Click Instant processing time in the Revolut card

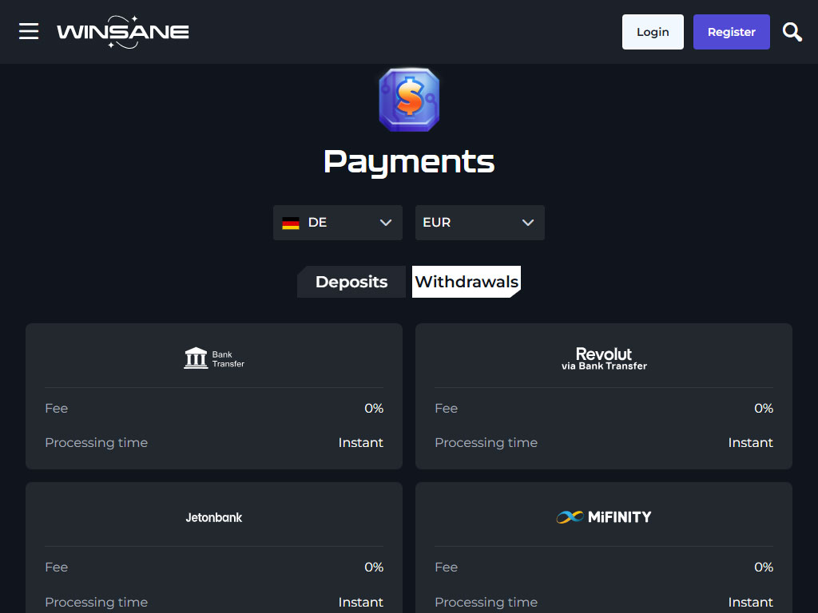pyautogui.click(x=751, y=442)
